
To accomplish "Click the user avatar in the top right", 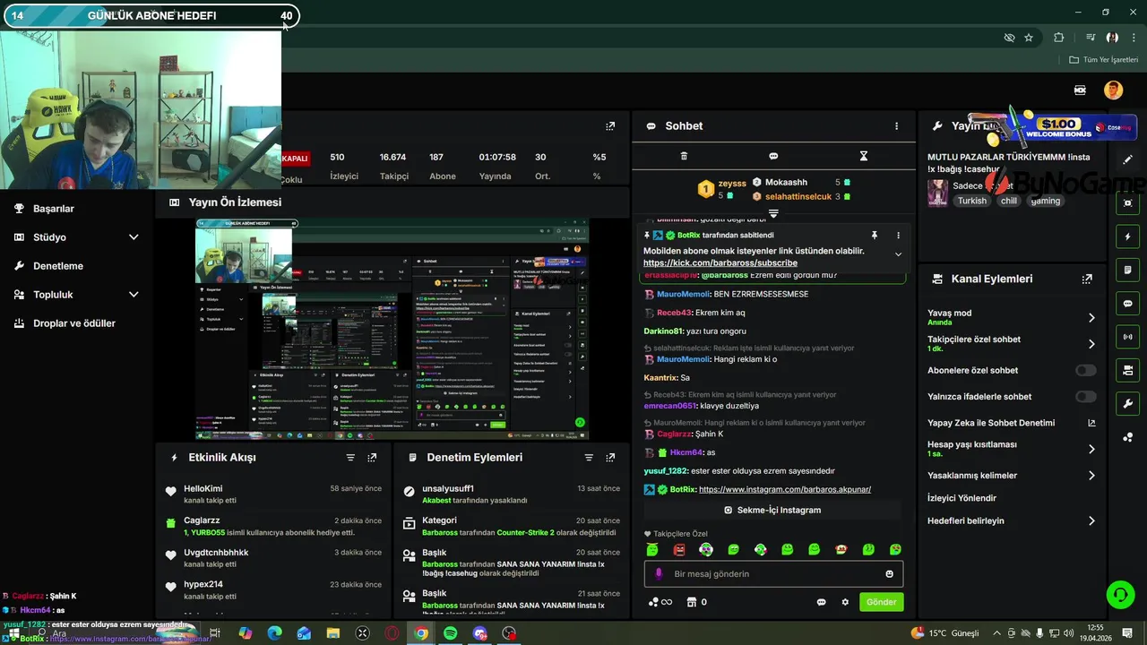I will [1113, 90].
